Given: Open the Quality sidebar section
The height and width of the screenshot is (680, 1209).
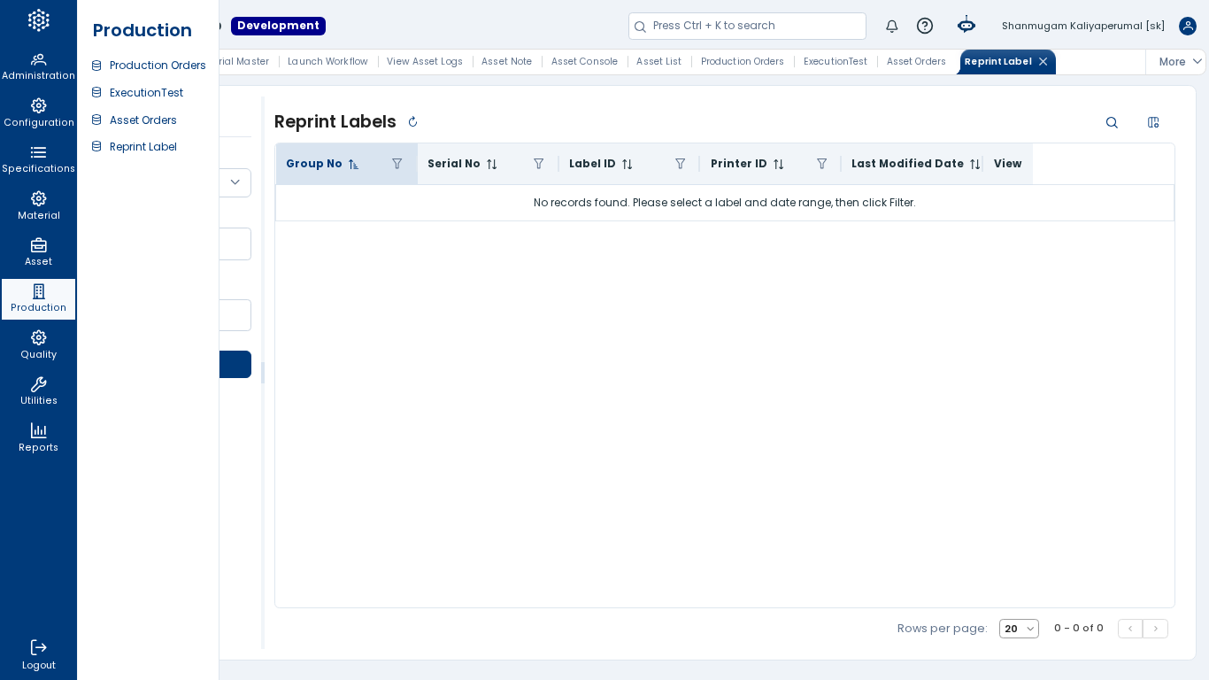Looking at the screenshot, I should (38, 345).
